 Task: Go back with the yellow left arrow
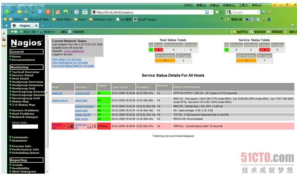19,12
